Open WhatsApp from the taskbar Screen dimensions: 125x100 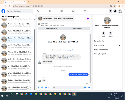click(x=12, y=94)
